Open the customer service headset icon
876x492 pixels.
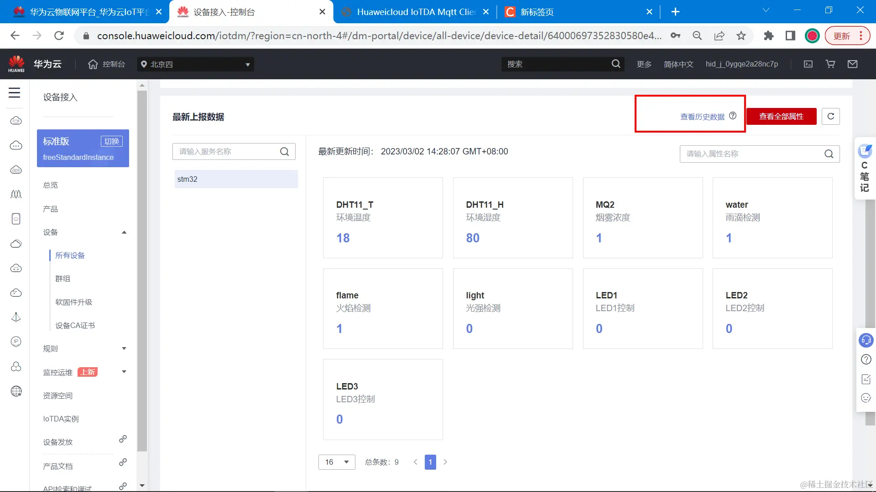pyautogui.click(x=866, y=340)
